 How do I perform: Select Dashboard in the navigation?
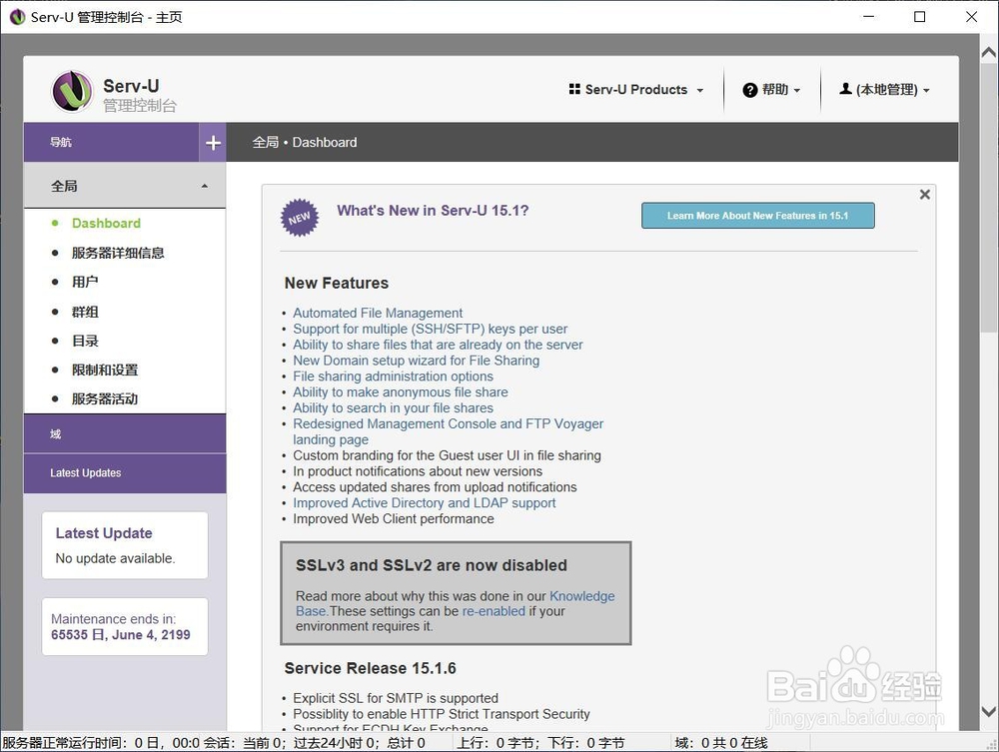click(106, 223)
